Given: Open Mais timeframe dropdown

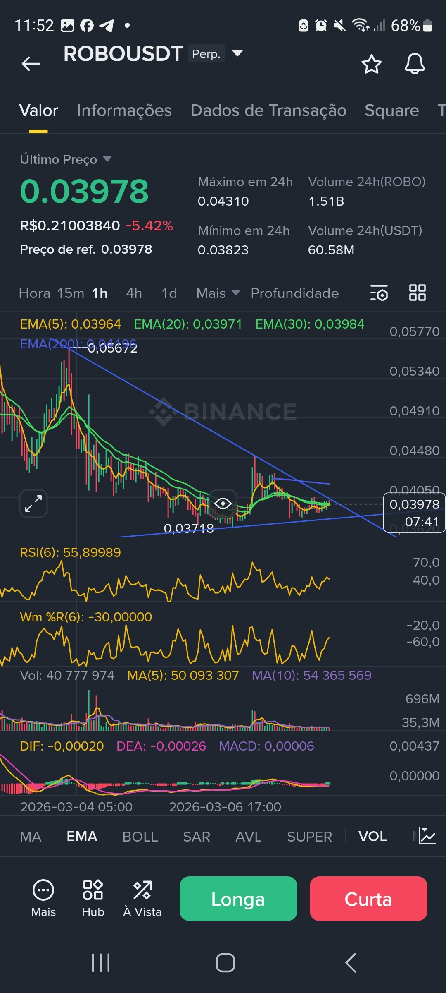Looking at the screenshot, I should tap(218, 293).
